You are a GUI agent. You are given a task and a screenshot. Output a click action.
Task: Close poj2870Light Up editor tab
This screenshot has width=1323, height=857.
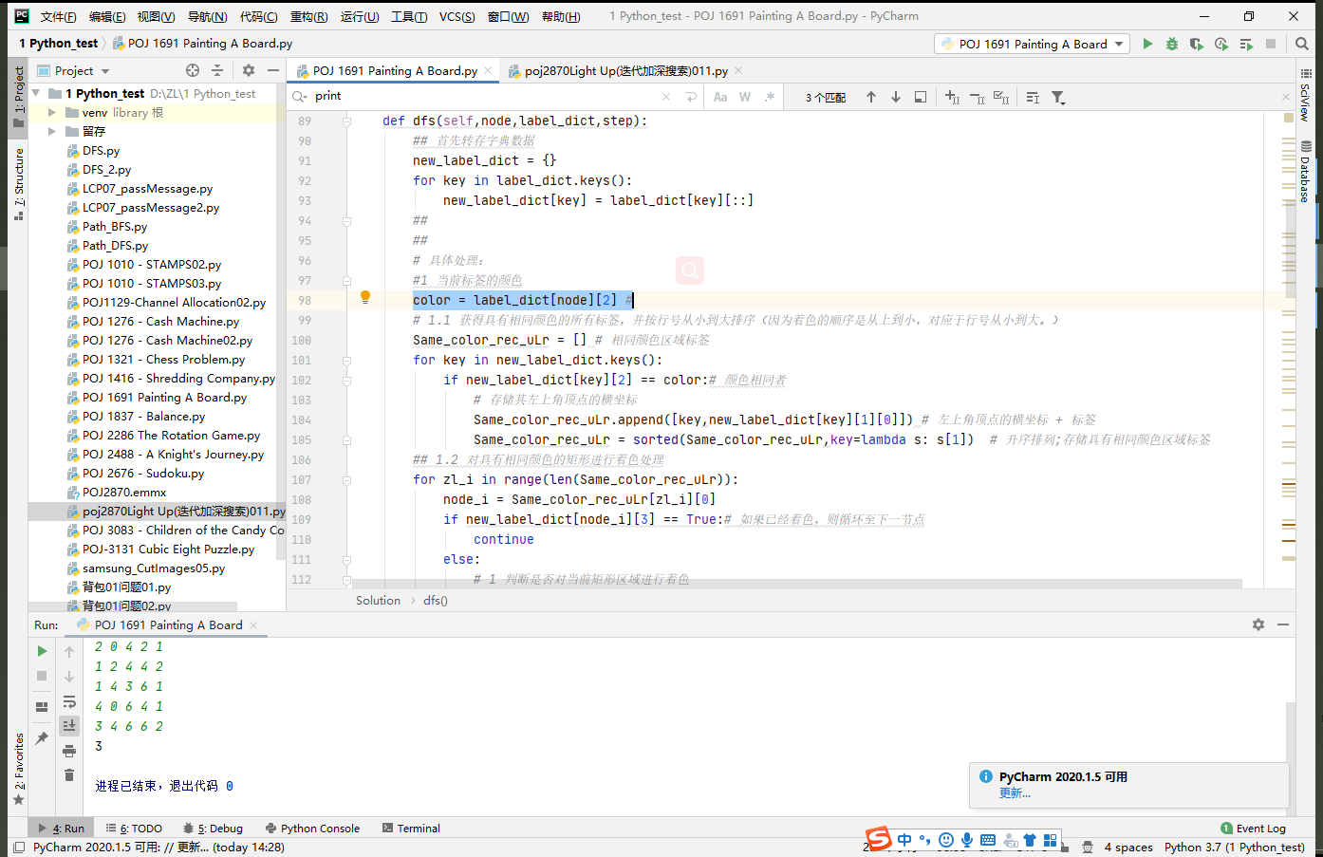[738, 70]
